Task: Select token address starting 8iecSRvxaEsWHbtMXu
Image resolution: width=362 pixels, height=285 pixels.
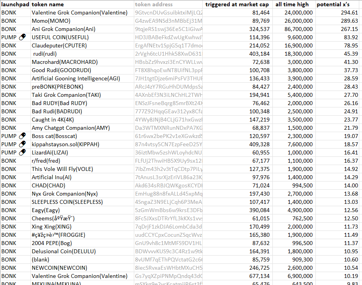Action: pos(168,268)
